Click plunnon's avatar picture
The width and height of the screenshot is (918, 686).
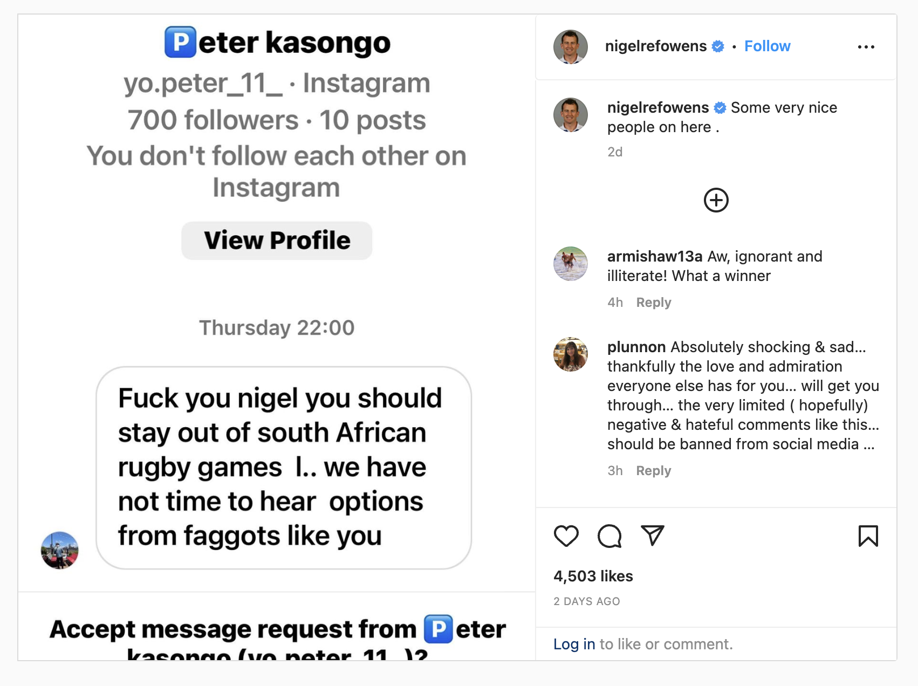[571, 354]
